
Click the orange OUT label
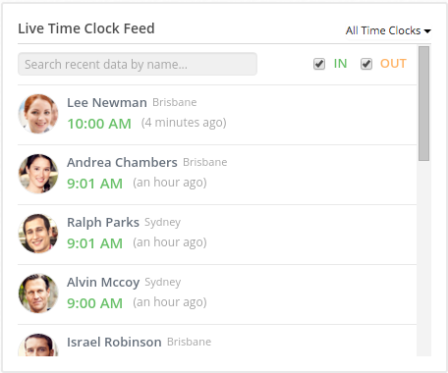(393, 64)
